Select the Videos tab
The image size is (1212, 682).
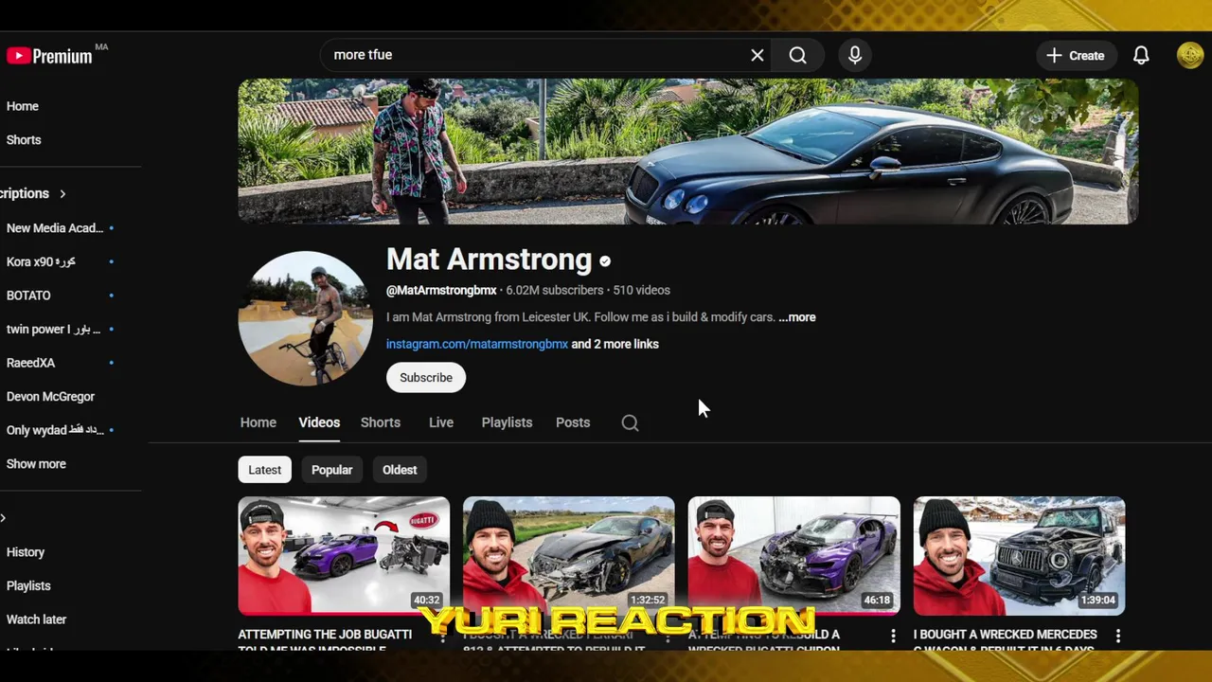coord(319,422)
